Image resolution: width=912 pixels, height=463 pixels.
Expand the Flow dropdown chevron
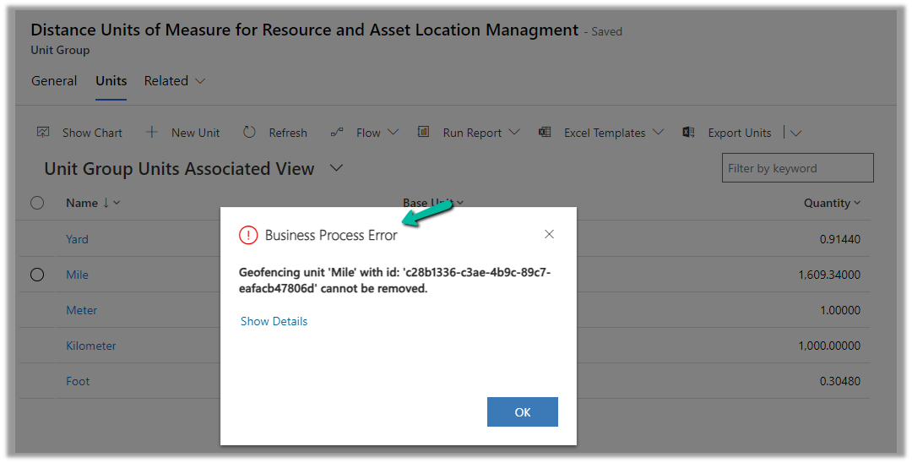pos(394,133)
